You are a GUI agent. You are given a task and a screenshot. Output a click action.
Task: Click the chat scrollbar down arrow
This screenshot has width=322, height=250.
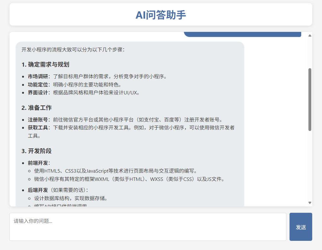(310, 203)
